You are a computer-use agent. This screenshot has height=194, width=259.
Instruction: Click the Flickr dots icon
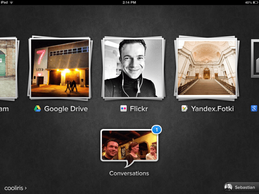pyautogui.click(x=123, y=109)
